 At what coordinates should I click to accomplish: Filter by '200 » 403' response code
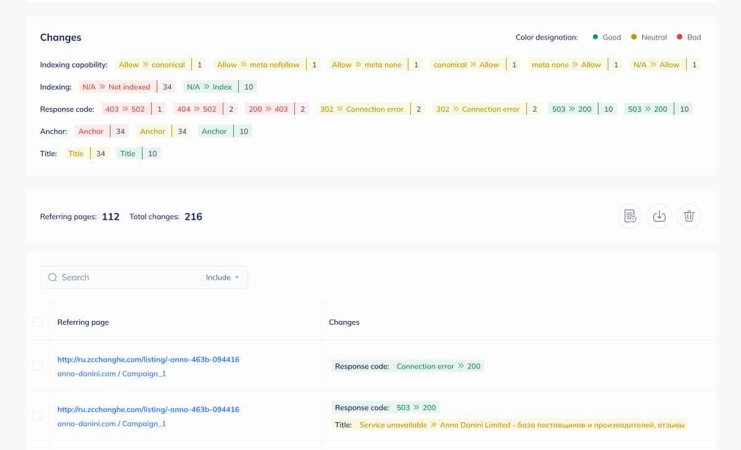pyautogui.click(x=268, y=109)
